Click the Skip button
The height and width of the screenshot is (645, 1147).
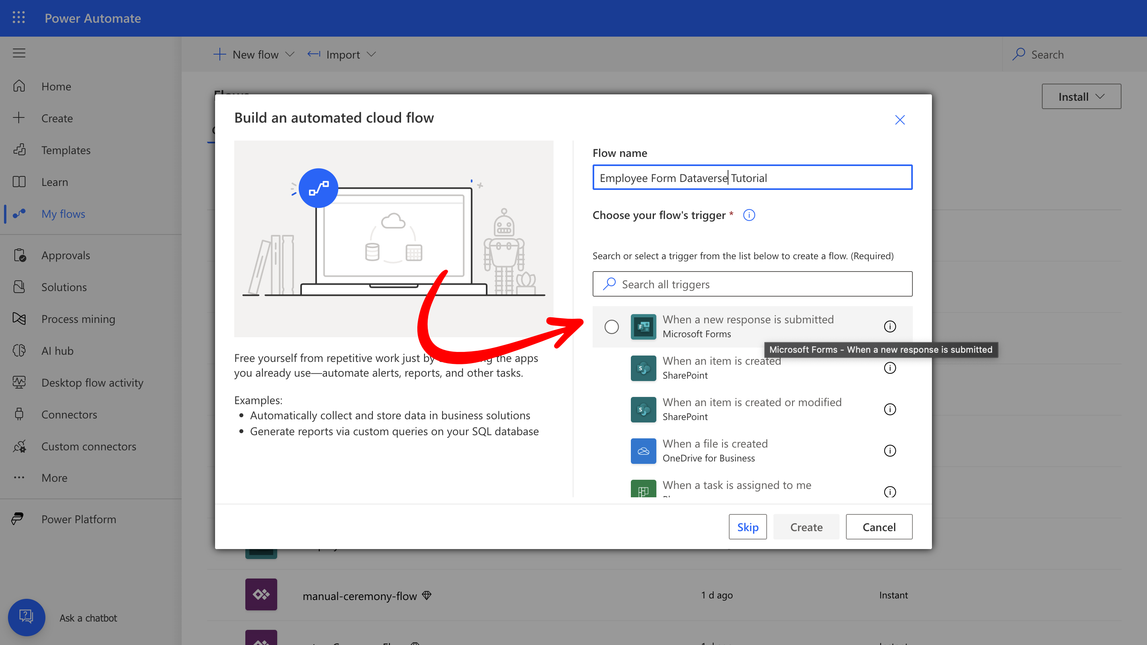coord(747,527)
